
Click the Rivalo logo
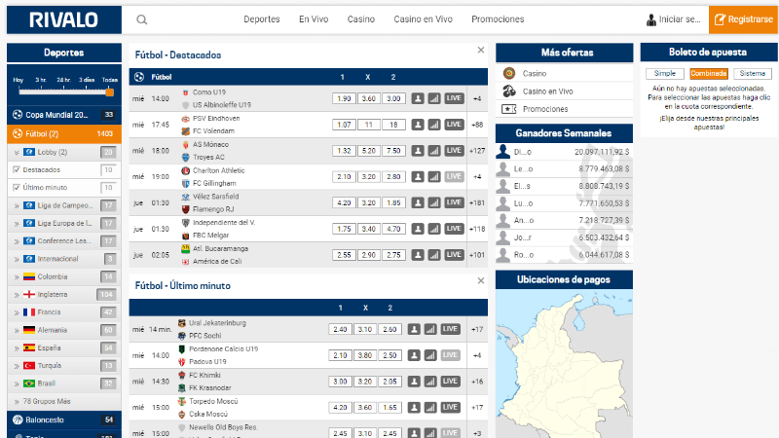click(x=64, y=19)
